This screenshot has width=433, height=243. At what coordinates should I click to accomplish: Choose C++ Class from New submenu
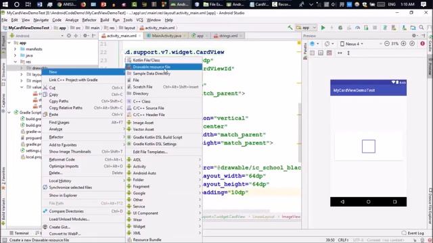tap(164, 101)
